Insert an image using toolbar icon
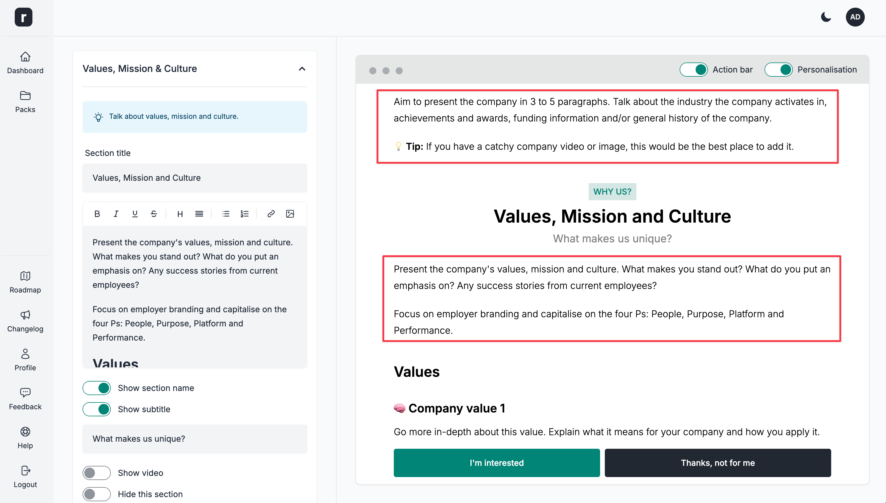The width and height of the screenshot is (886, 503). point(290,214)
